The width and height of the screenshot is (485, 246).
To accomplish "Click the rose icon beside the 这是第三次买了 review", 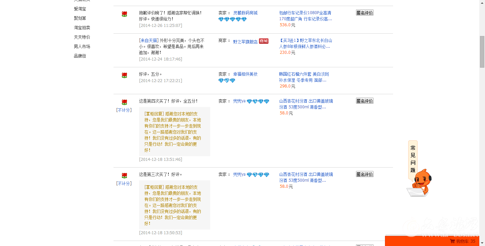I will click(x=124, y=175).
